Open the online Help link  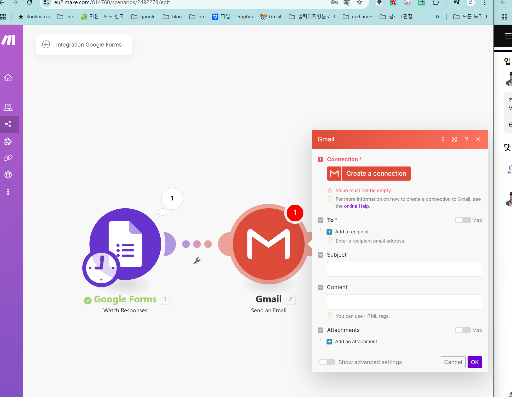356,206
